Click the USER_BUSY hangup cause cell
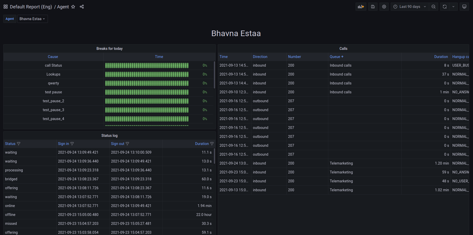This screenshot has width=473, height=235. coord(461,65)
